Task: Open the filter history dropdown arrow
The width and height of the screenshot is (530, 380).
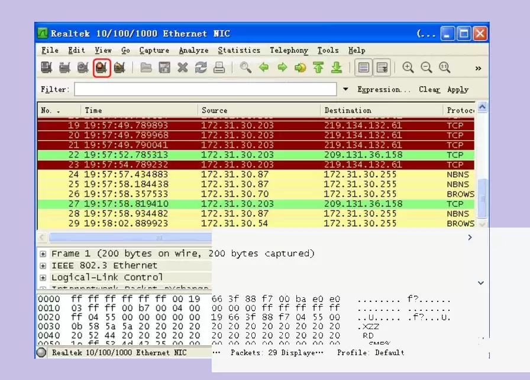Action: [345, 89]
